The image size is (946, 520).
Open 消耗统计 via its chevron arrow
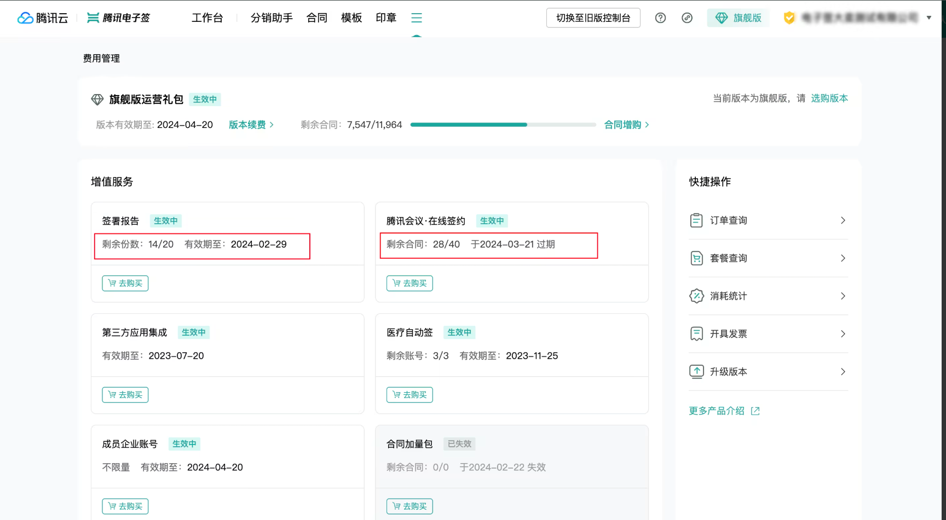[843, 296]
